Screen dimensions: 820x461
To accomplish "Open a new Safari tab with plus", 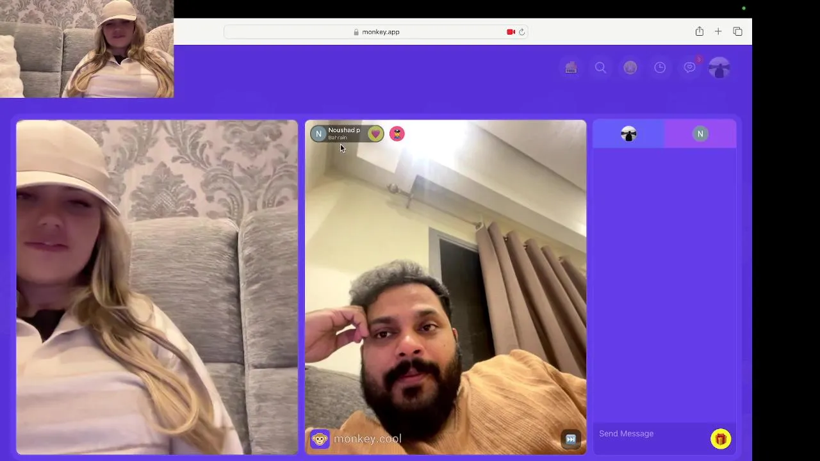I will 718,31.
